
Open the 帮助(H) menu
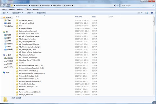[36, 10]
